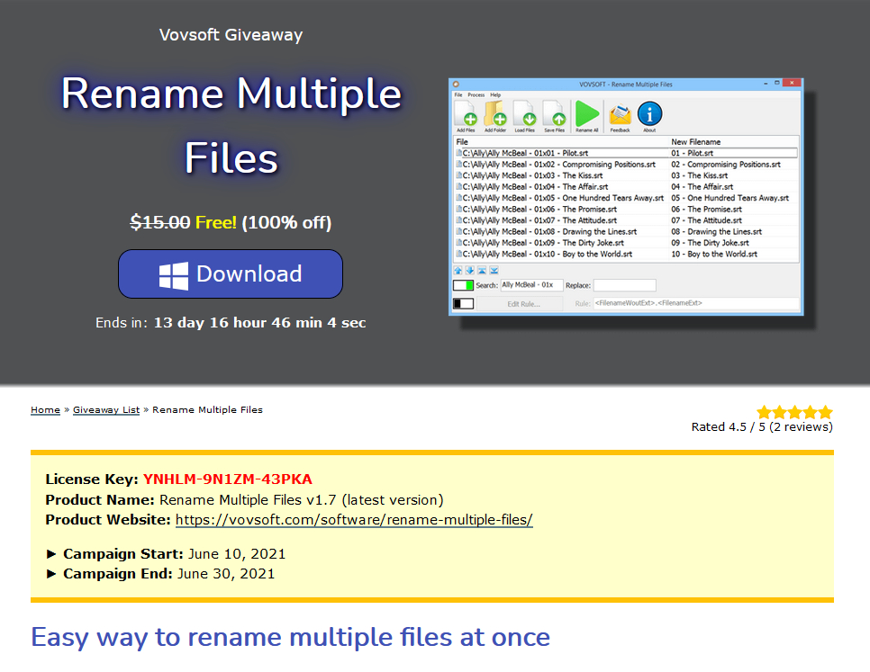Select row '01x07 - The Attitude.srt'

coord(627,220)
